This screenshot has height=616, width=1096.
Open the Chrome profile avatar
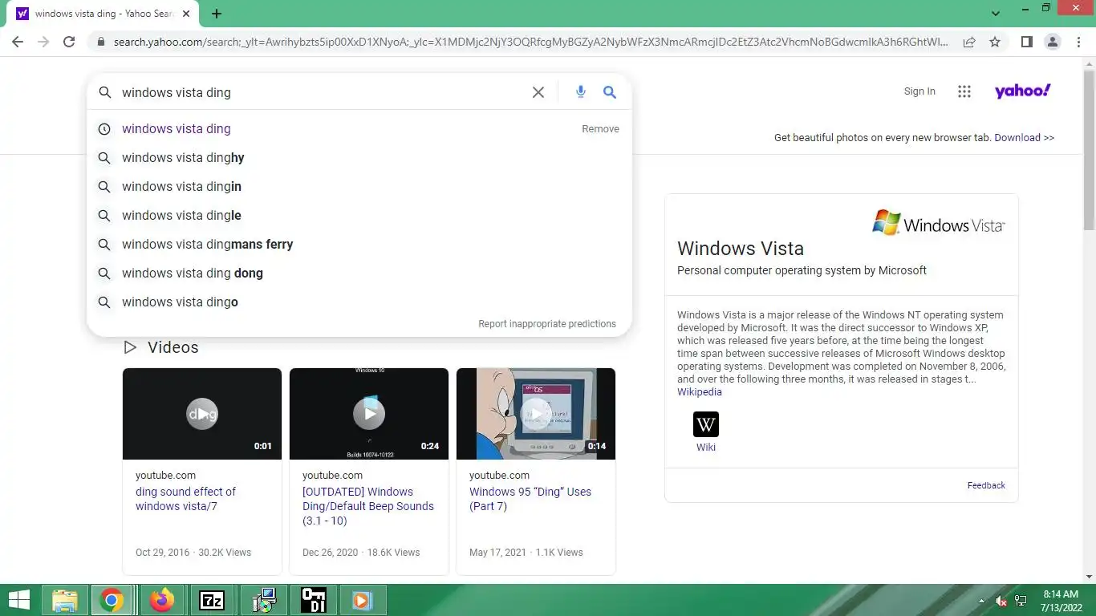(1053, 42)
